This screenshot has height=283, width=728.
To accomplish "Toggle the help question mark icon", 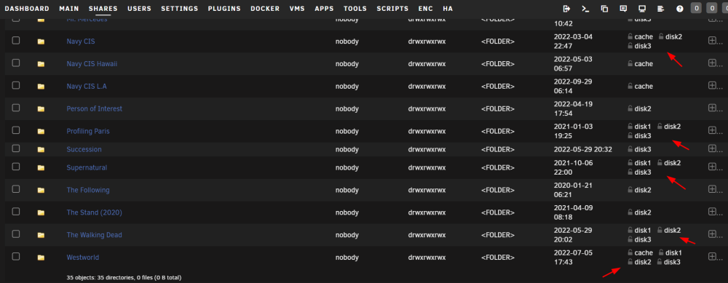I will [x=680, y=9].
